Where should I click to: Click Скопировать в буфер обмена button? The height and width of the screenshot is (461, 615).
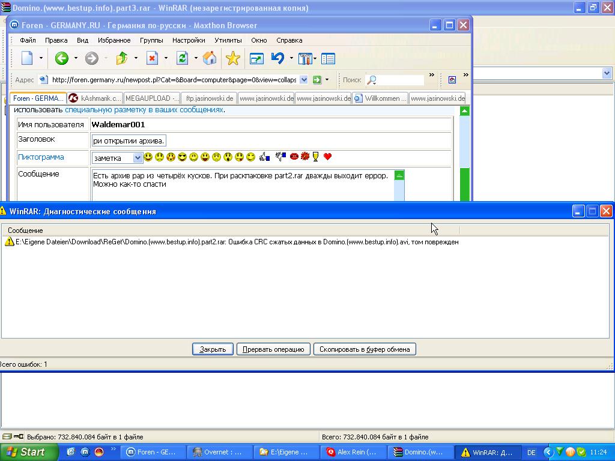coord(365,349)
